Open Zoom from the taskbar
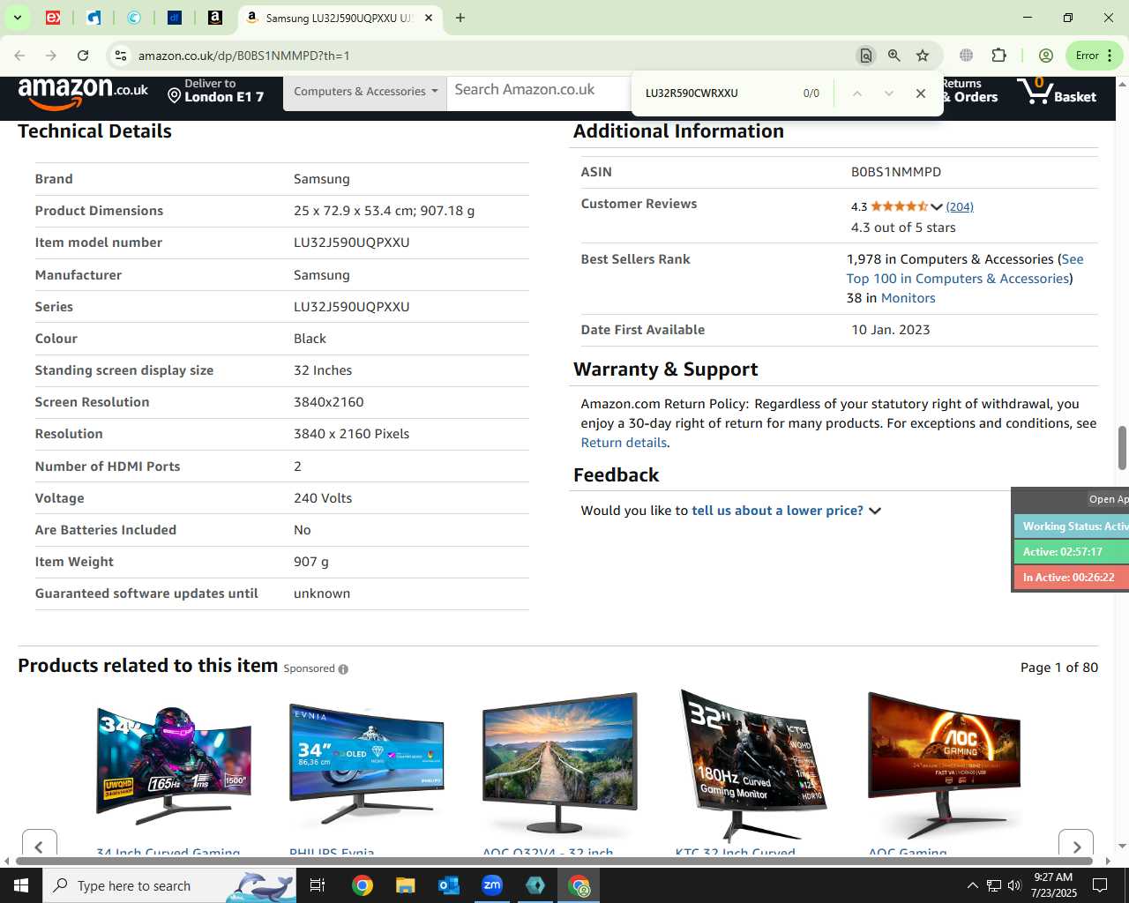The image size is (1129, 903). pyautogui.click(x=492, y=885)
